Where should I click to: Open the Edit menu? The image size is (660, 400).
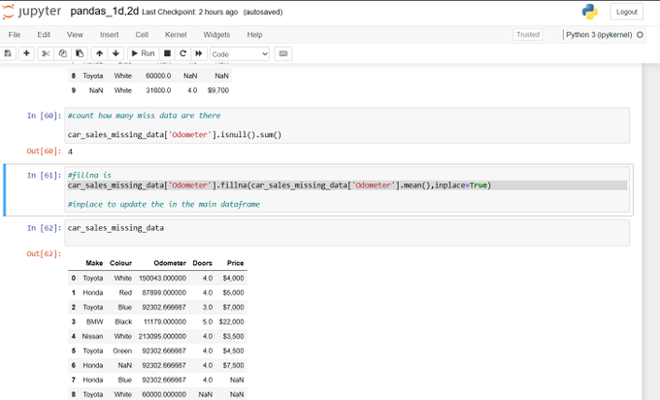pyautogui.click(x=44, y=35)
